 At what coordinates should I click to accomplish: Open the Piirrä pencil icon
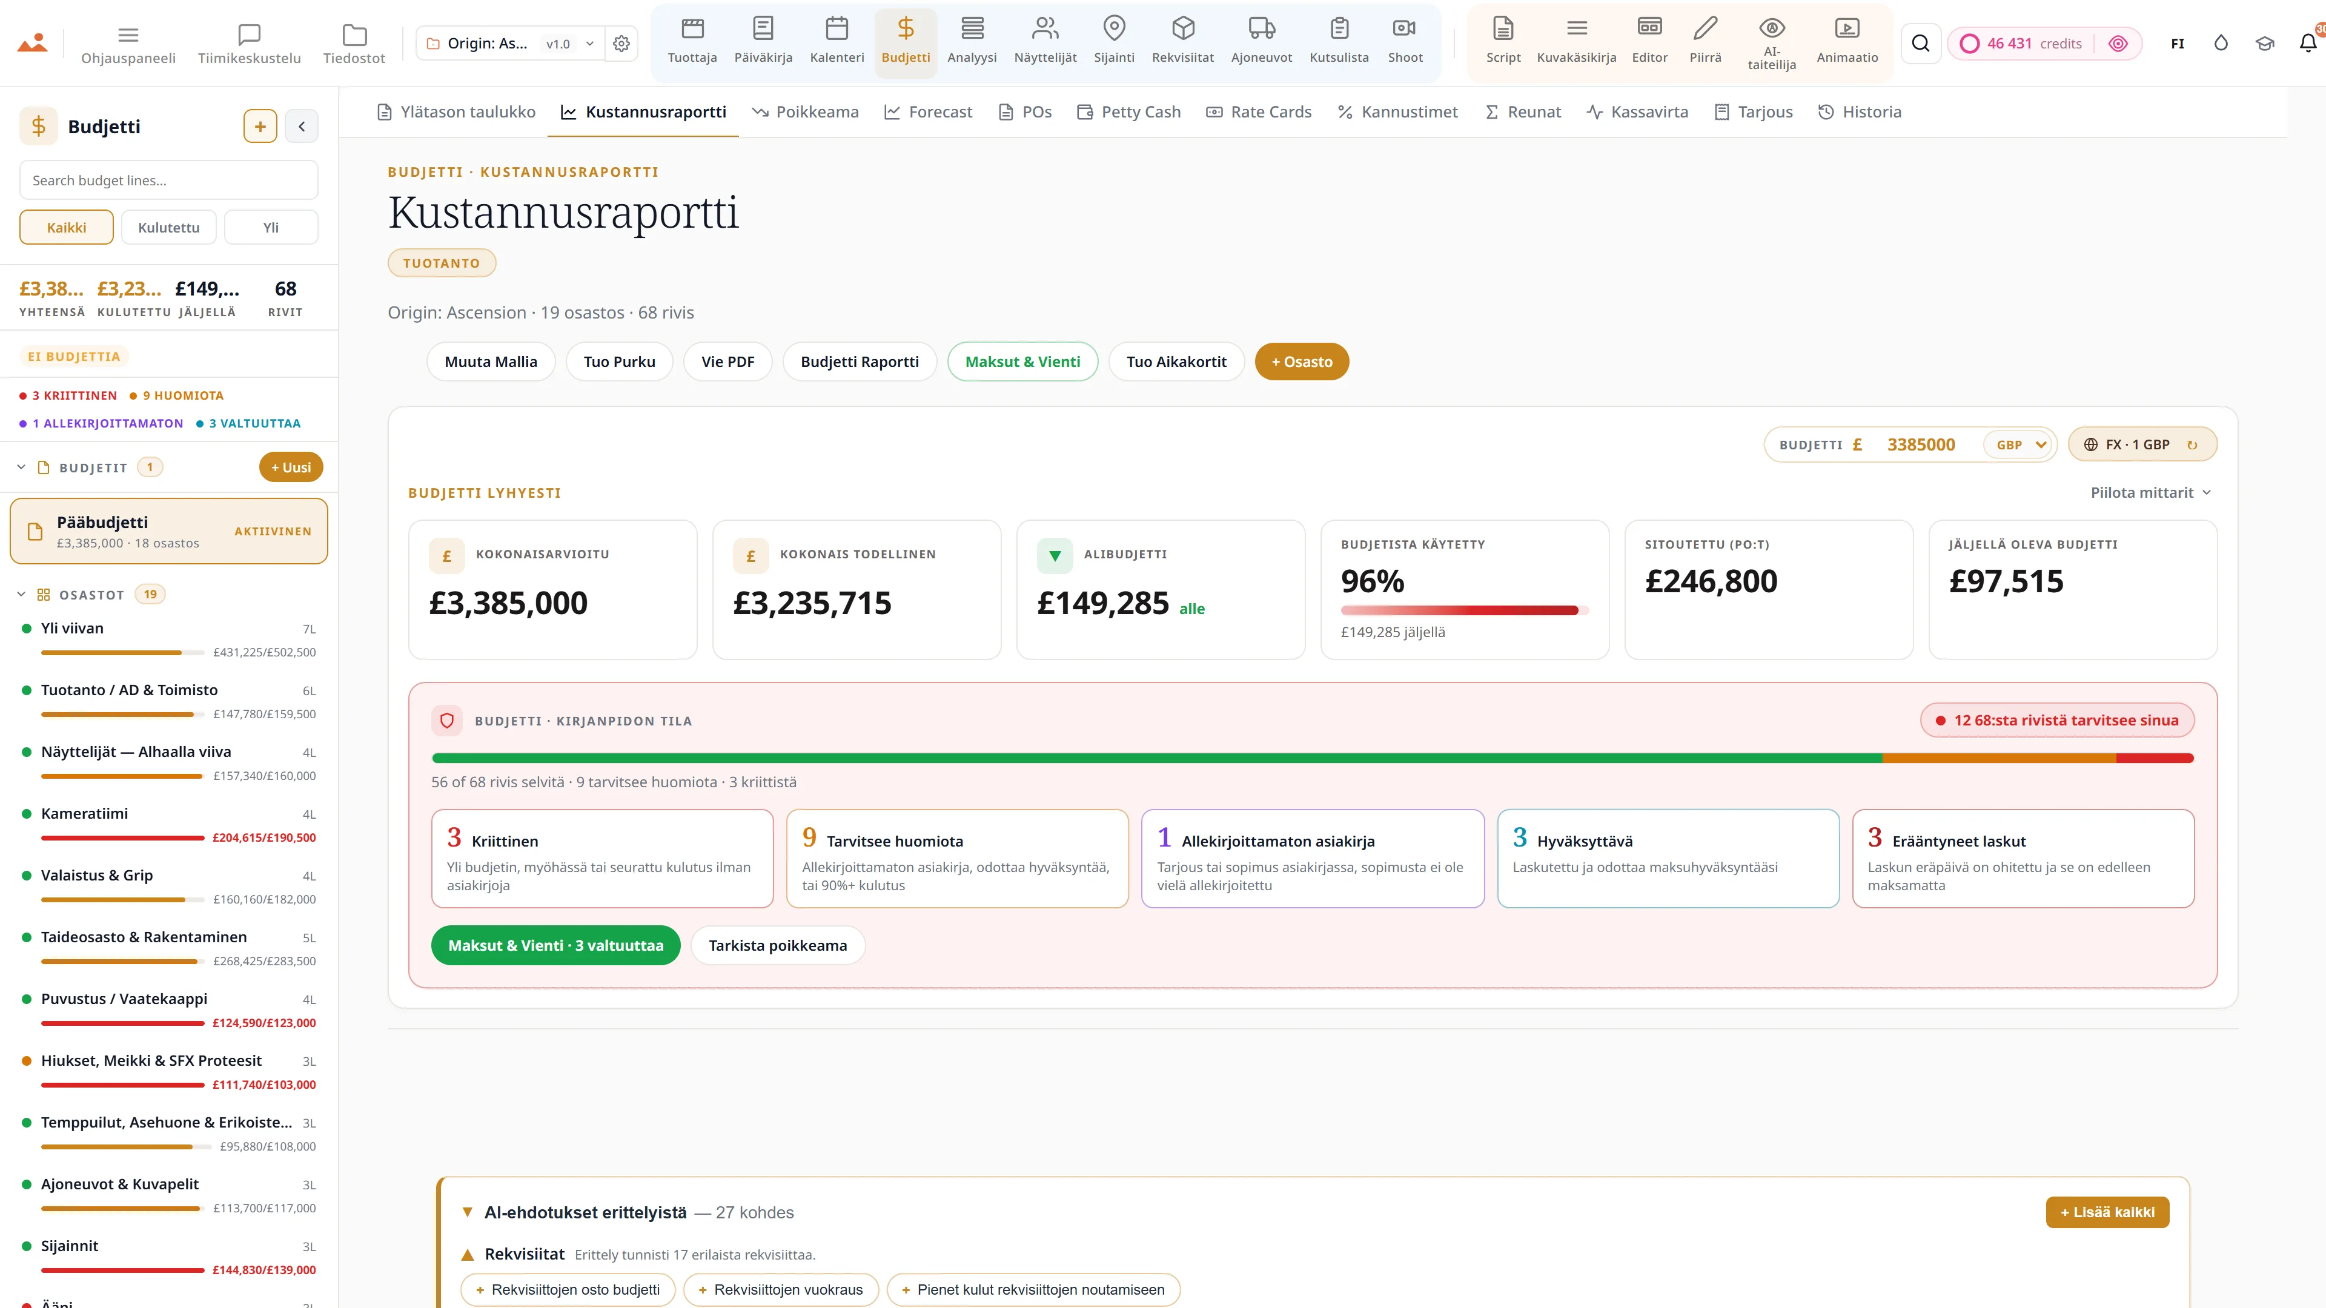click(x=1705, y=29)
